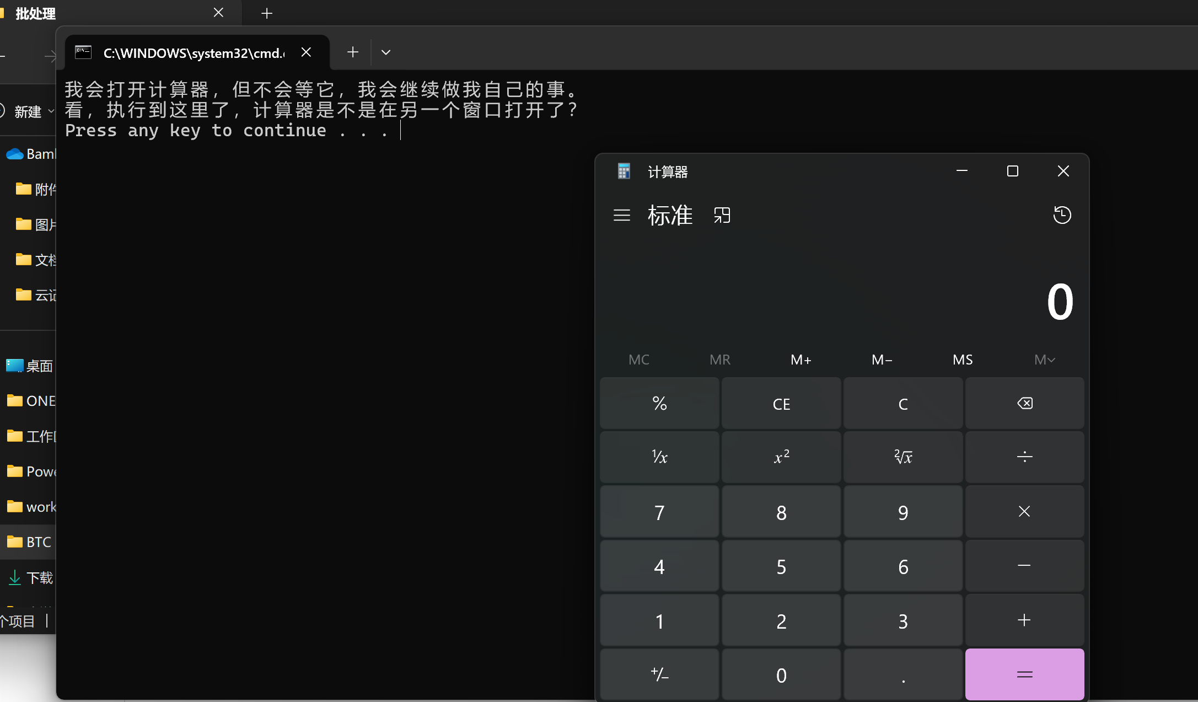Click the Calculator display value 0

[x=1060, y=302]
